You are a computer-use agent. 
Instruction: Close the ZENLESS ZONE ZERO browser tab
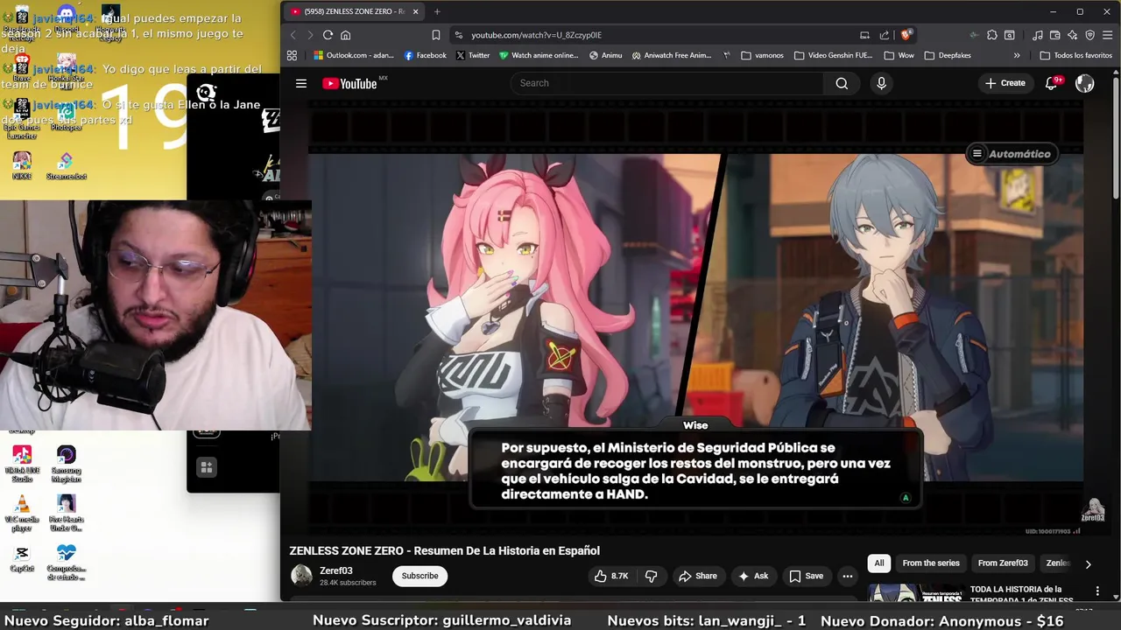click(x=415, y=11)
